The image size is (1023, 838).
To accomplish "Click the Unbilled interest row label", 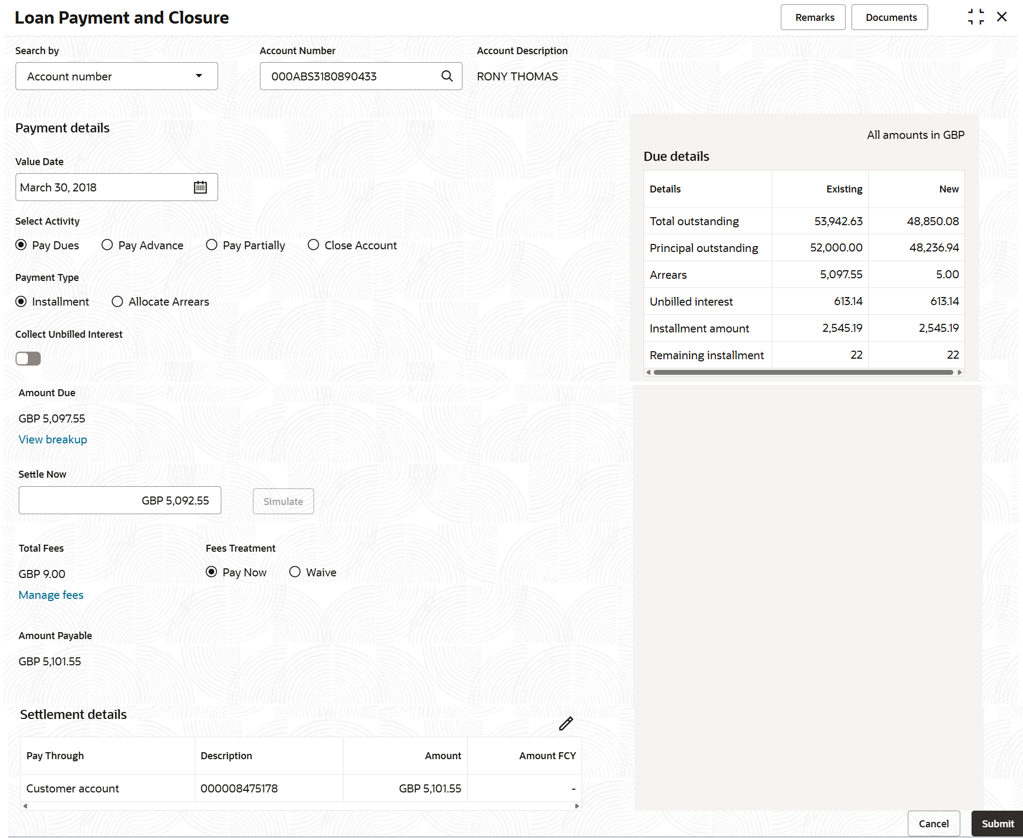I will (x=691, y=302).
